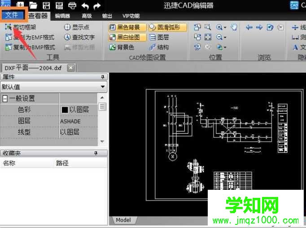Click the top-left icon in 位置 group
Screen dimensions: 306x228
tap(197, 27)
